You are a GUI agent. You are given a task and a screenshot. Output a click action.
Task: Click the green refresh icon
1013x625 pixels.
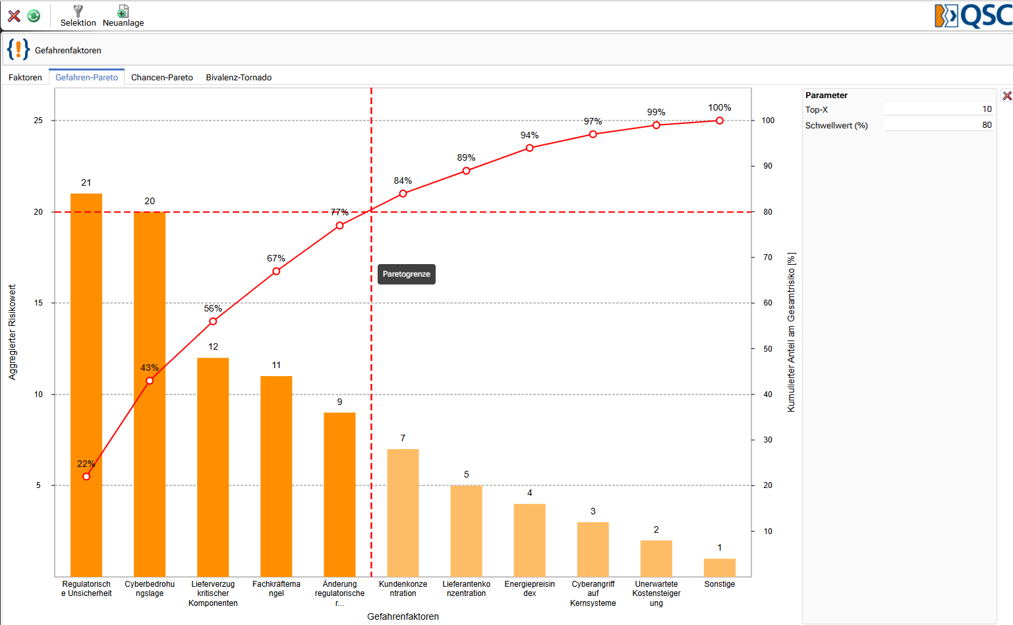(x=34, y=16)
